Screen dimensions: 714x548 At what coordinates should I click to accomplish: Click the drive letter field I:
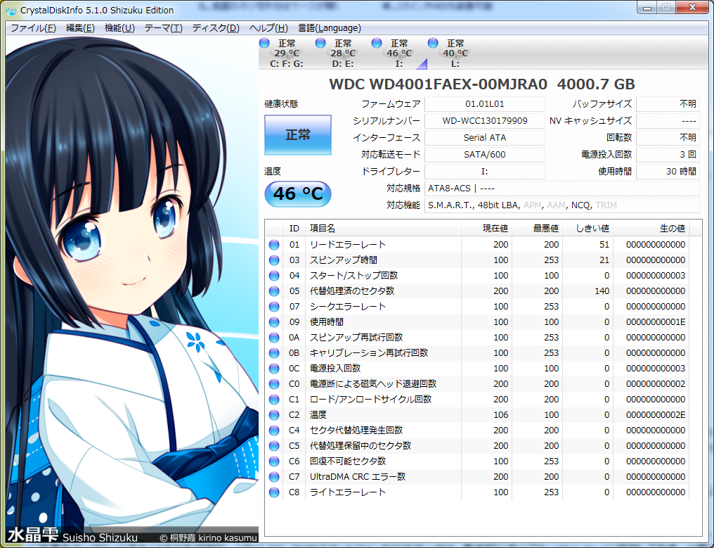484,172
